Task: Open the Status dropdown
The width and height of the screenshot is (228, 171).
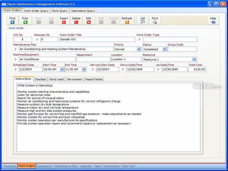Action: tap(164, 49)
